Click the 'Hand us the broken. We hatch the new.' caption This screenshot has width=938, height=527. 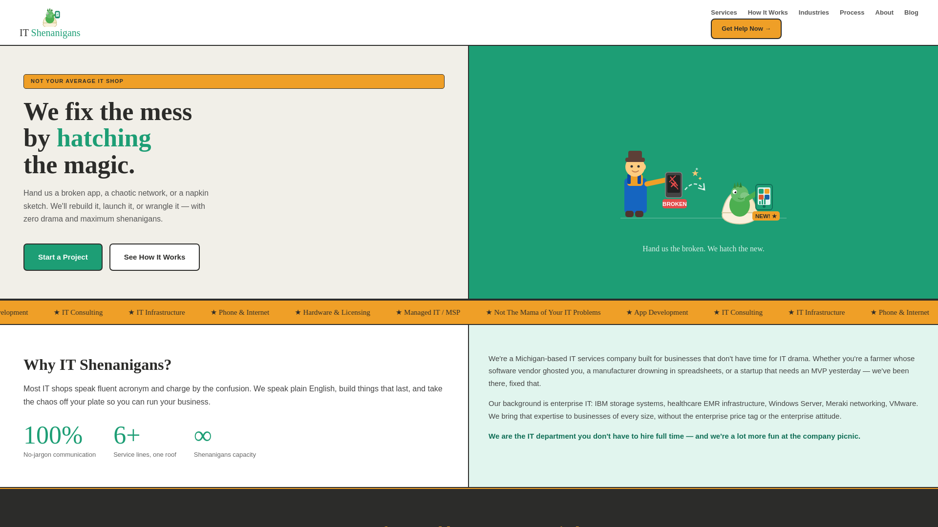click(x=703, y=249)
